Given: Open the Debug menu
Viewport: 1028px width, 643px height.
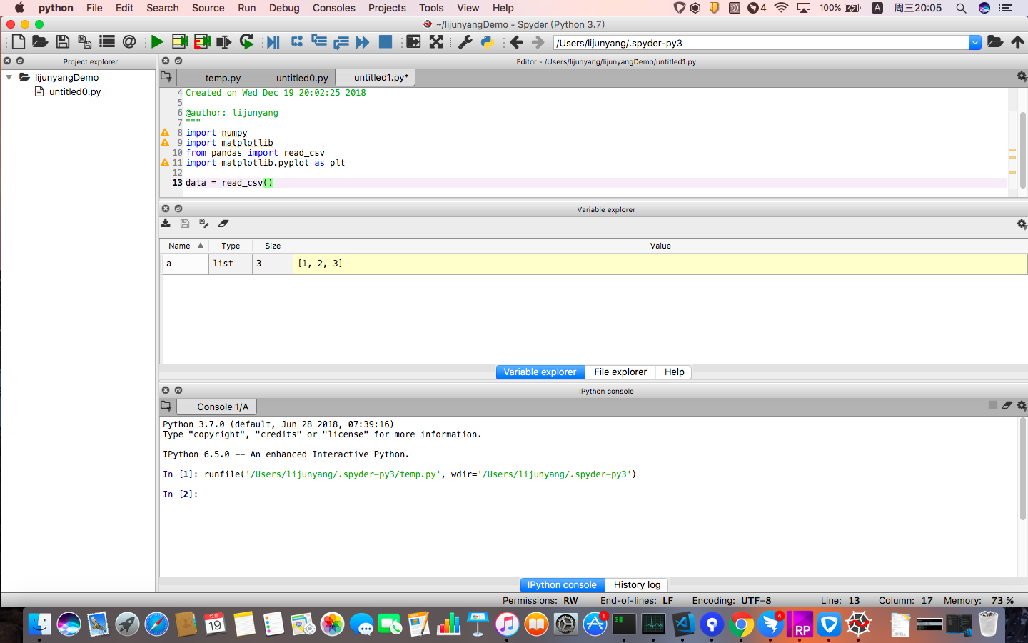Looking at the screenshot, I should 284,8.
